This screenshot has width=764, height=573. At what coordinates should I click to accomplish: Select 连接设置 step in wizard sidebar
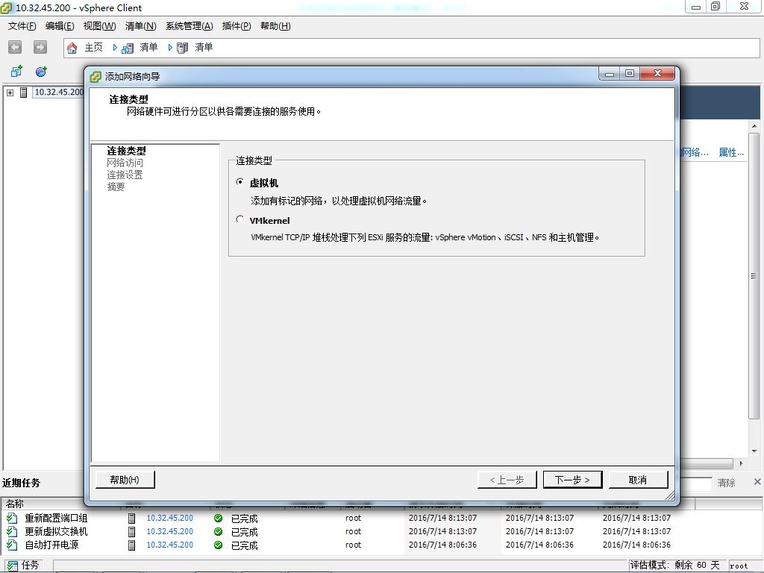click(x=125, y=175)
